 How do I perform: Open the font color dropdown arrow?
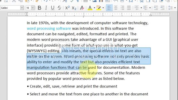point(94,8)
